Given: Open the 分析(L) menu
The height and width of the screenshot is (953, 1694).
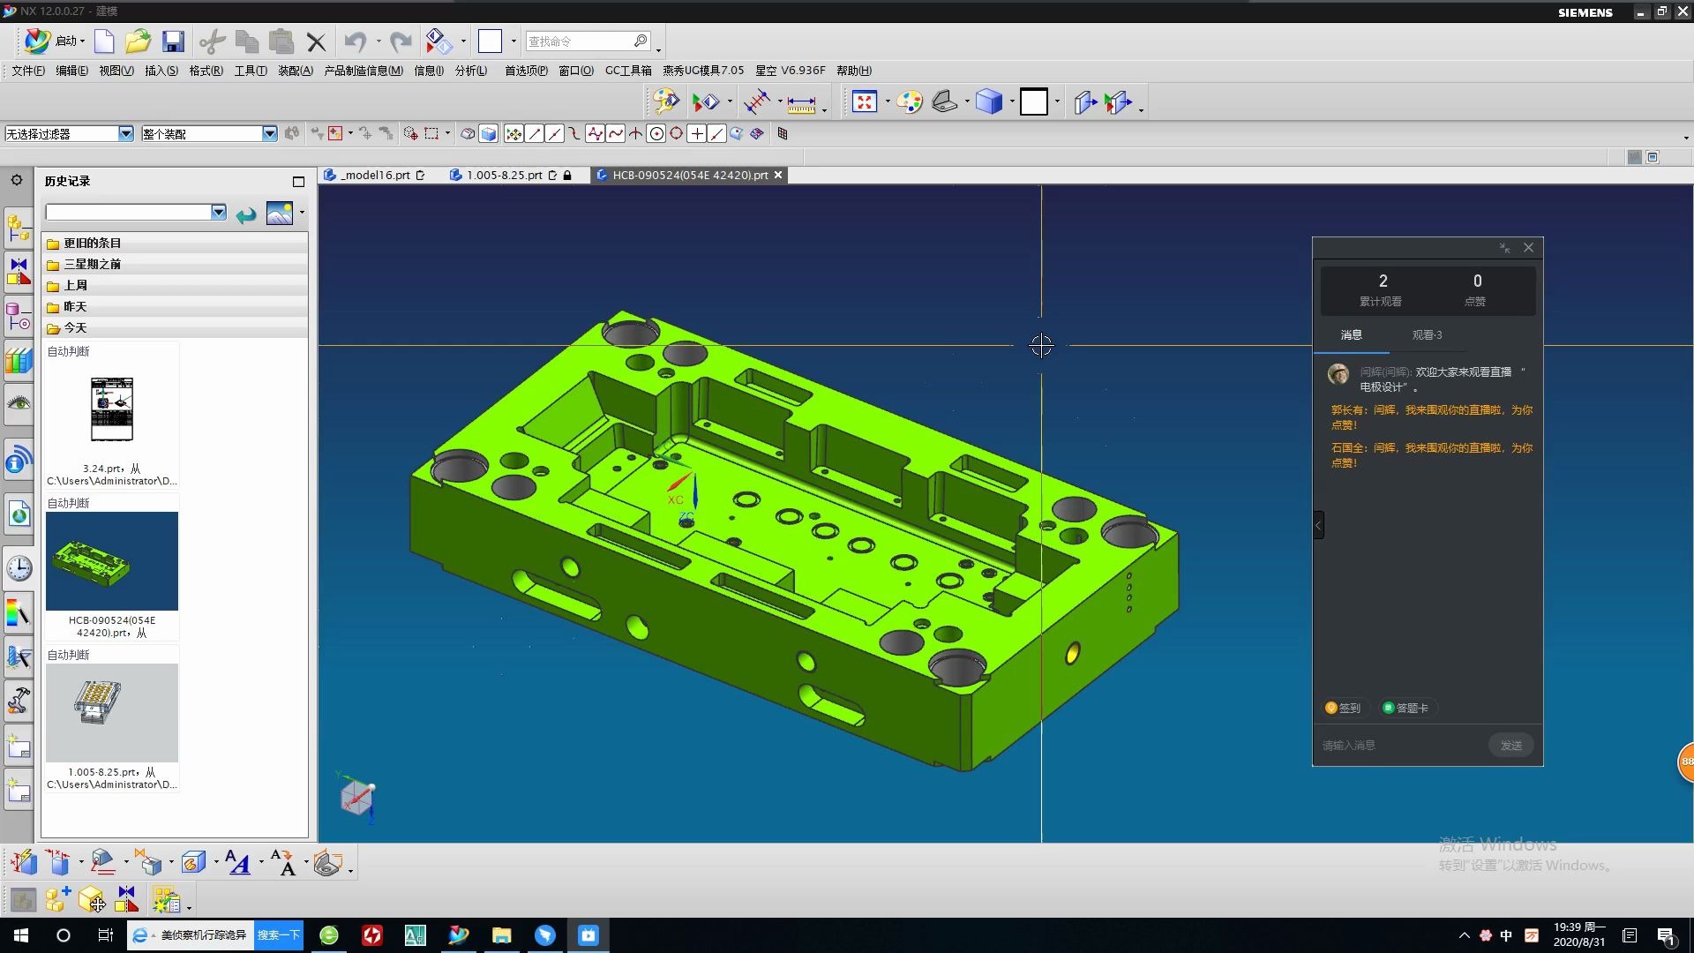Looking at the screenshot, I should coord(470,71).
